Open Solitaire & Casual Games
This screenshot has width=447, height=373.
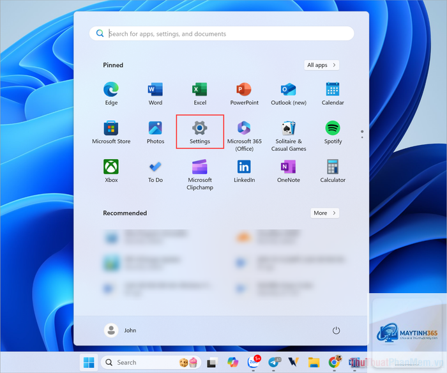(x=289, y=136)
